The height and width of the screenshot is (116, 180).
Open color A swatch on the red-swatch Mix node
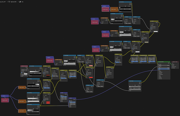click(x=48, y=102)
